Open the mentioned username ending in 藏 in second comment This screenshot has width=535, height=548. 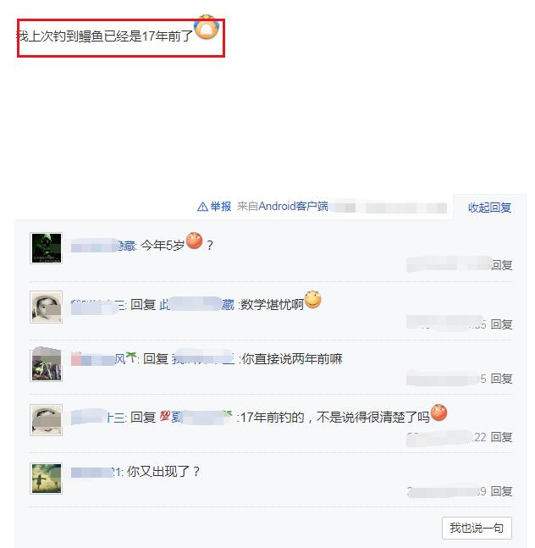tap(196, 305)
